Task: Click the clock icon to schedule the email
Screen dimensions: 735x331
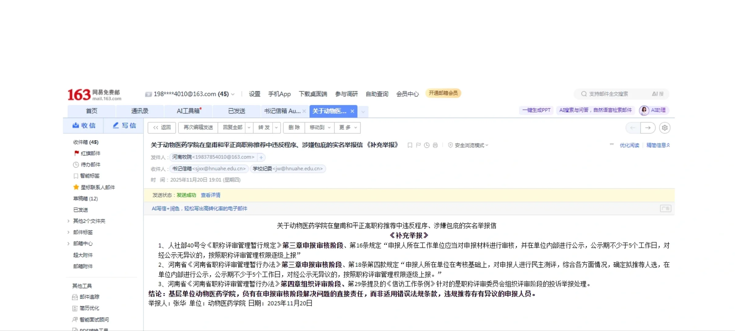Action: [427, 145]
